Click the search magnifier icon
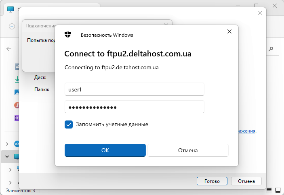 pyautogui.click(x=271, y=49)
